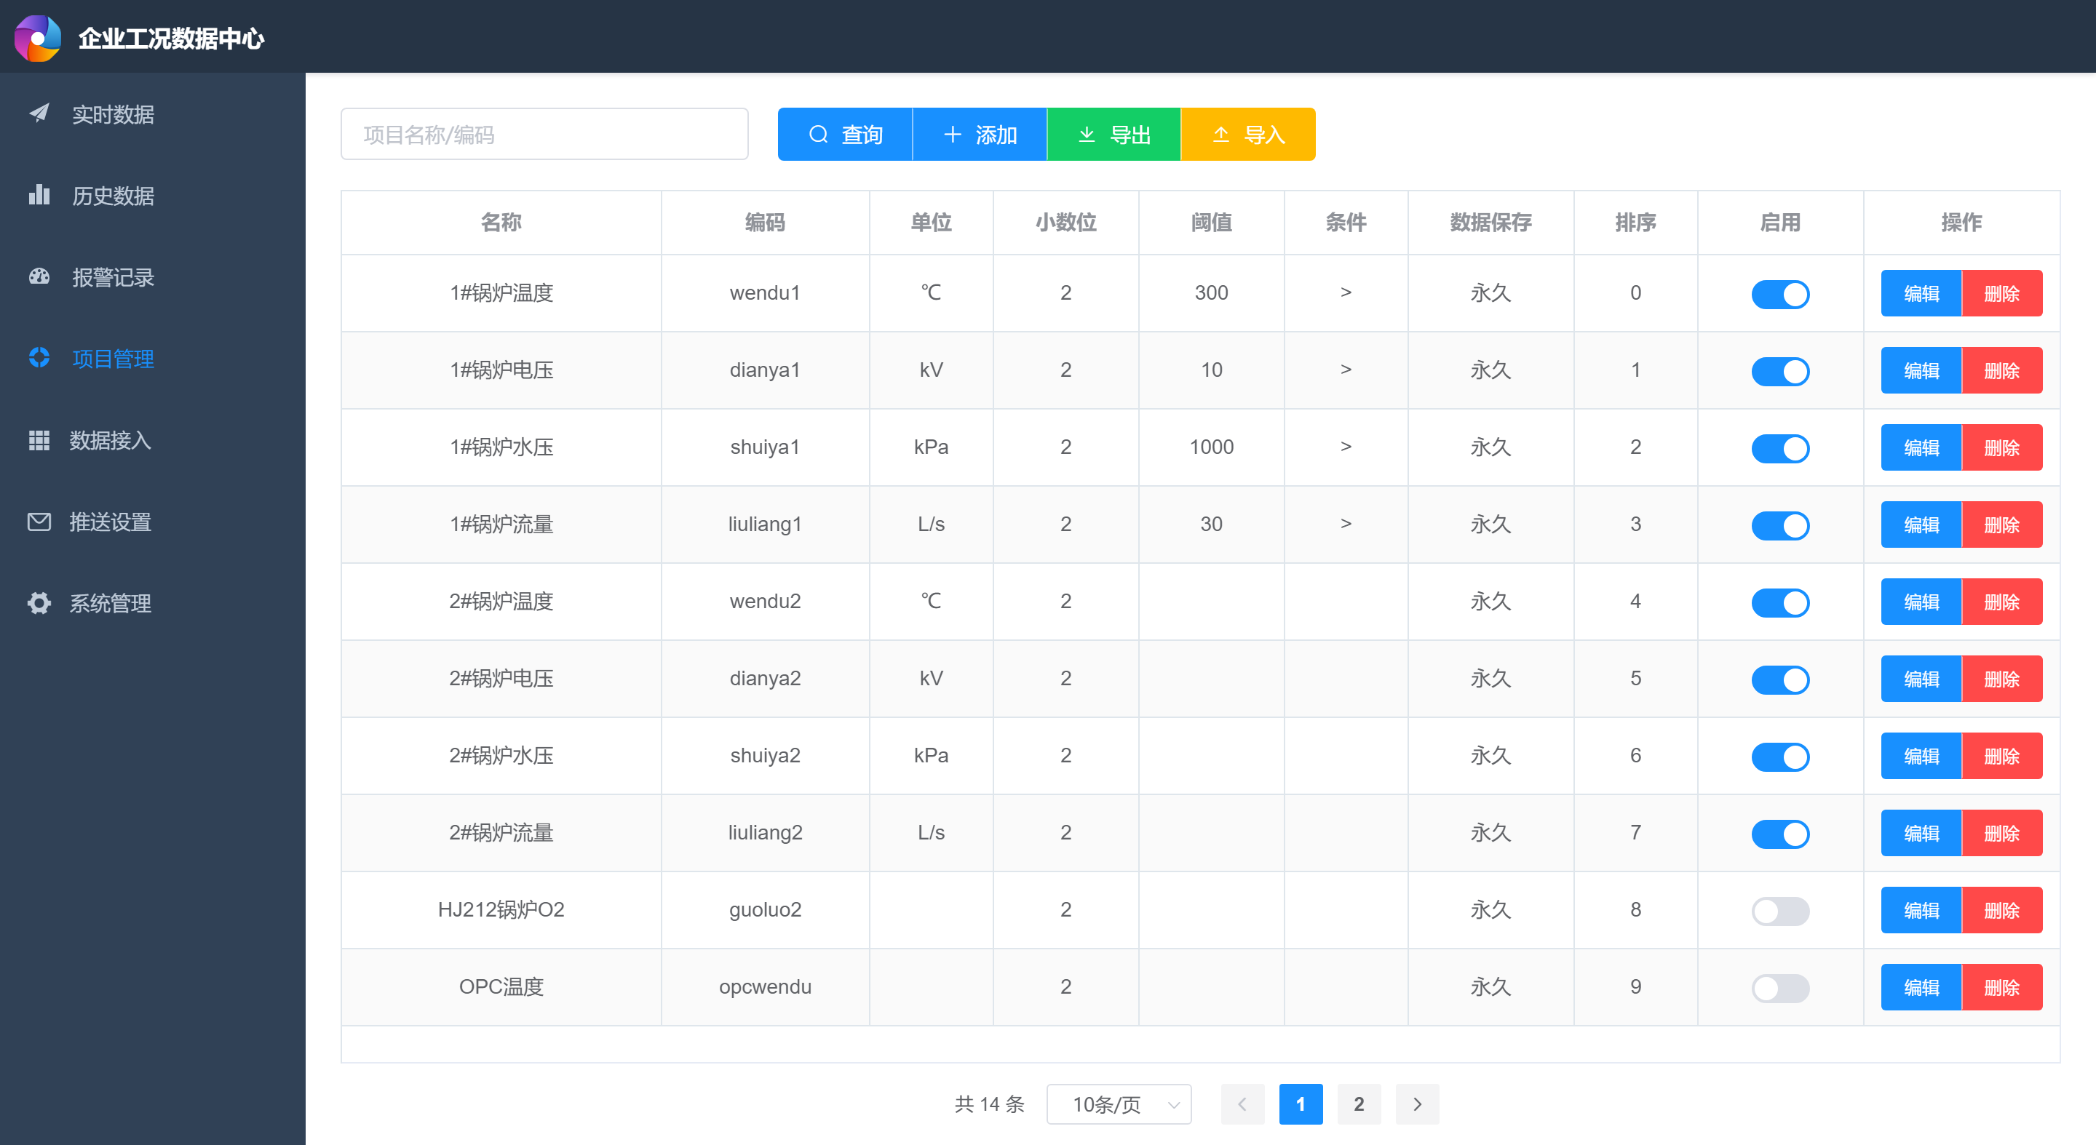This screenshot has height=1145, width=2096.
Task: Focus the 项目名称/编码 search field
Action: coord(544,134)
